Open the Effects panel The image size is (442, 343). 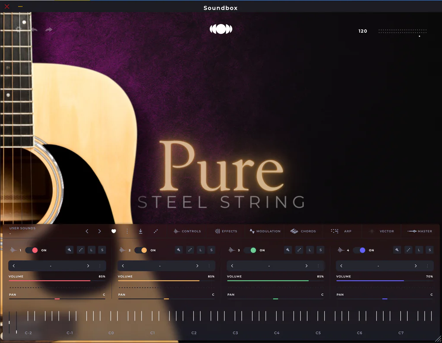tap(226, 231)
